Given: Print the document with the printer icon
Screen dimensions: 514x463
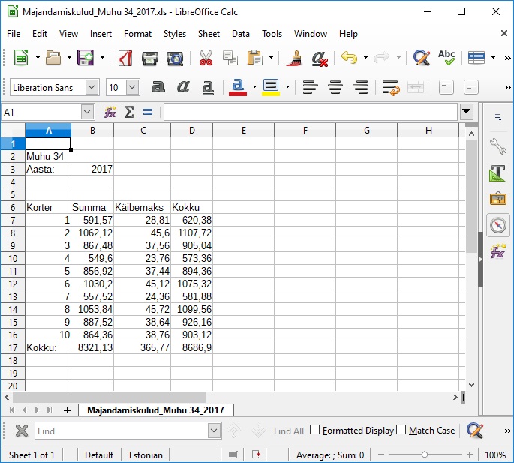Looking at the screenshot, I should 150,59.
